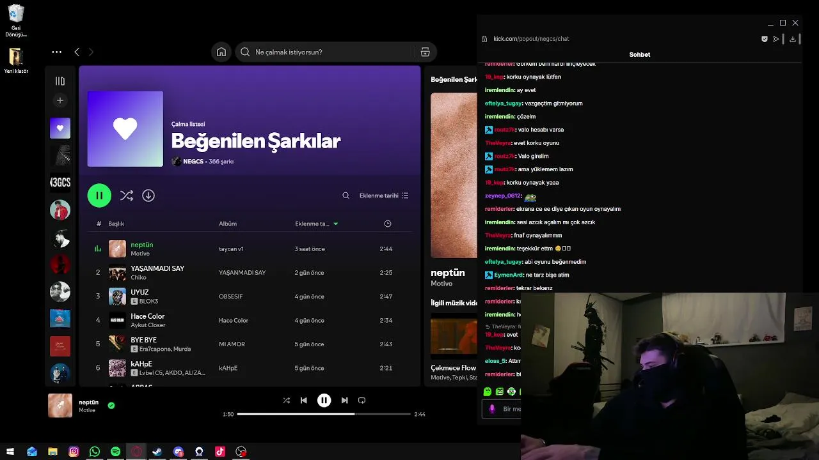Open the NEGCS profile link
819x460 pixels.
click(x=193, y=162)
